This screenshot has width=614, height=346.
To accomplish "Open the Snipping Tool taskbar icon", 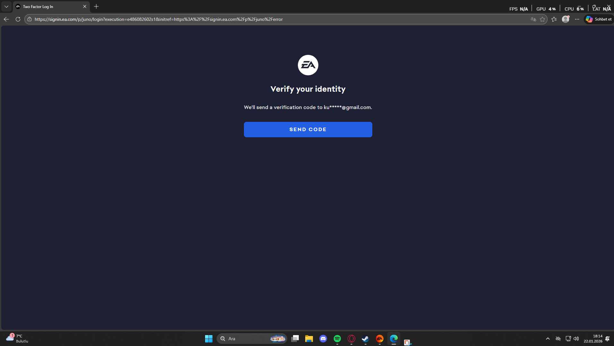I will pos(408,342).
